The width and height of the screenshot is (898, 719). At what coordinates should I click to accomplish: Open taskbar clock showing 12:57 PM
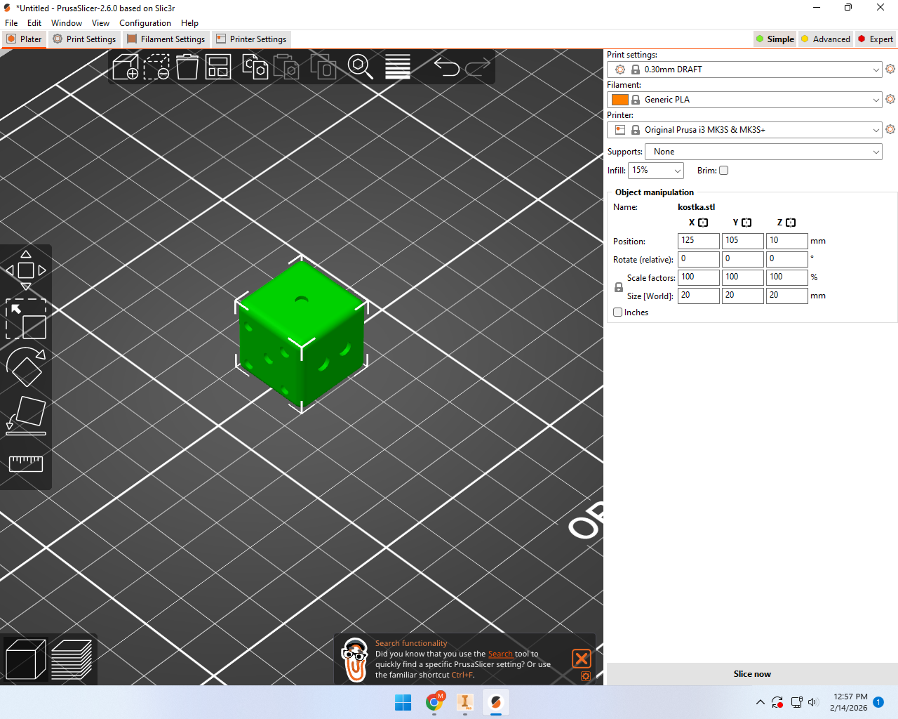coord(849,702)
